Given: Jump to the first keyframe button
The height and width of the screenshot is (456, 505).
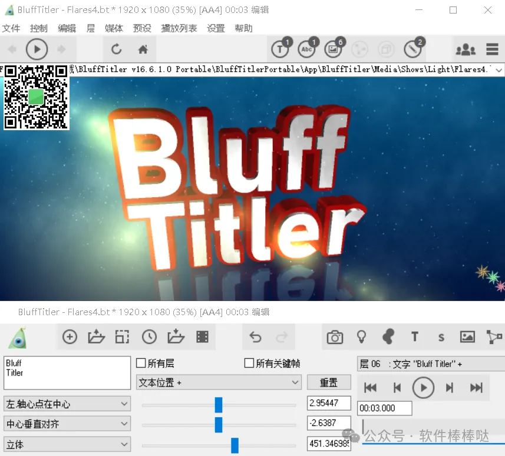Looking at the screenshot, I should point(371,388).
